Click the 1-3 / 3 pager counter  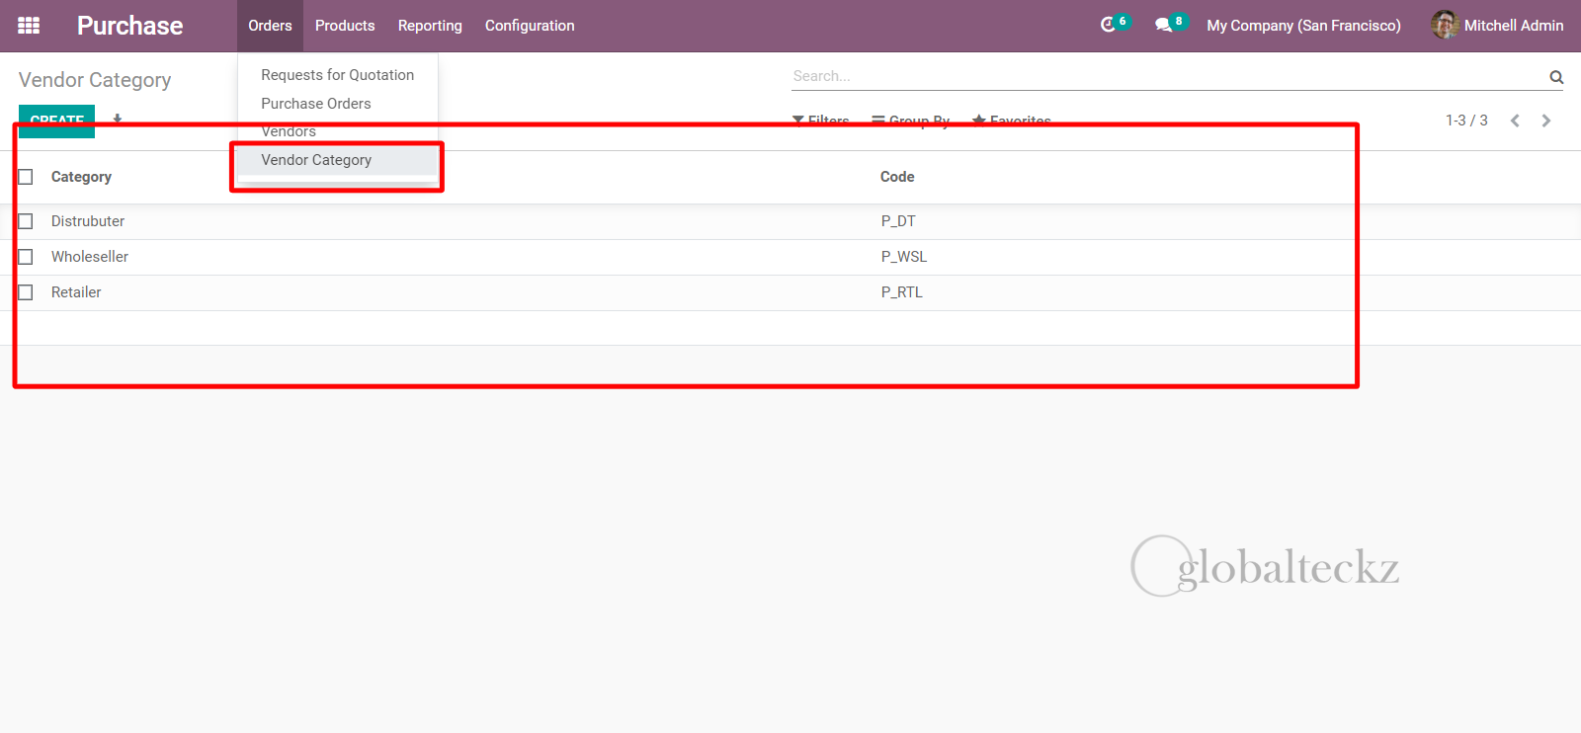pyautogui.click(x=1466, y=121)
